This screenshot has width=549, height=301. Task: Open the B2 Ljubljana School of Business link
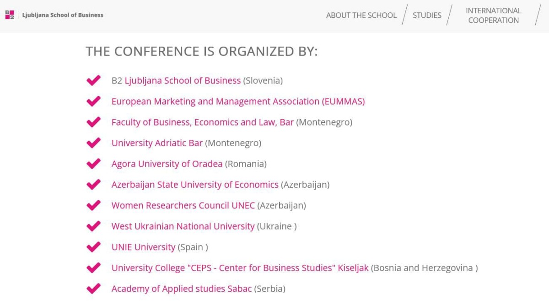click(x=182, y=81)
